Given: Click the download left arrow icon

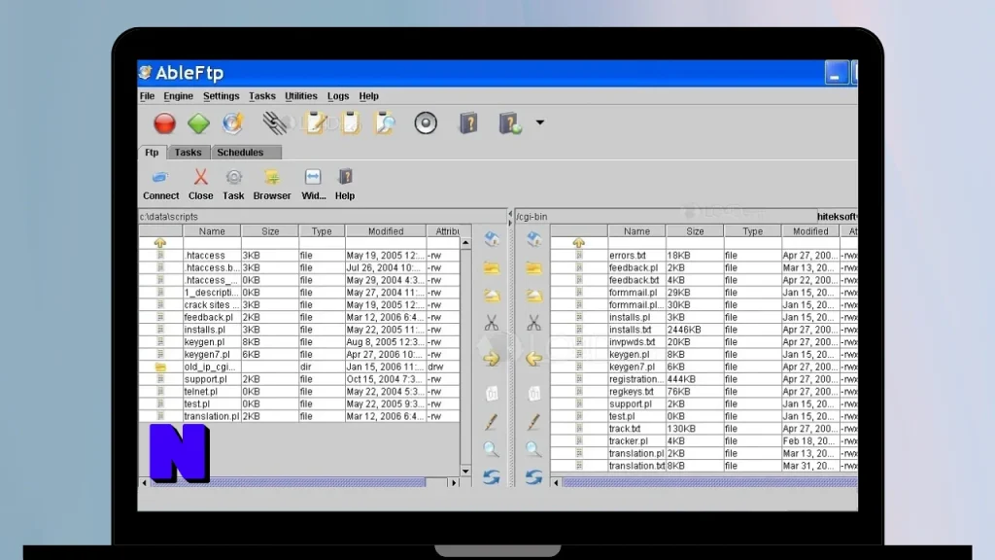Looking at the screenshot, I should (533, 359).
